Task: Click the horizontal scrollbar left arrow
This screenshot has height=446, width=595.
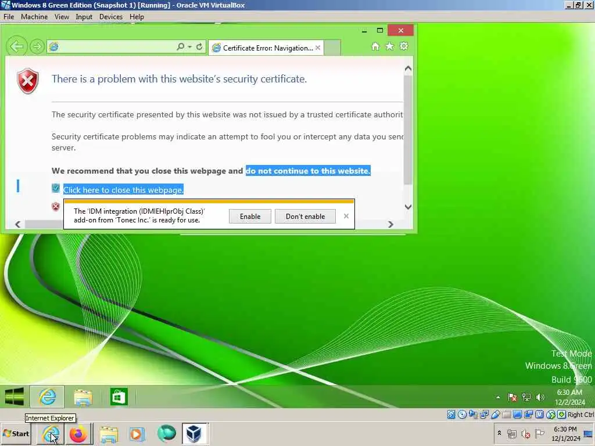Action: (18, 224)
